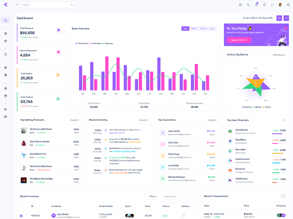
Task: Select the Year tab in Sales Overview
Action: click(212, 28)
